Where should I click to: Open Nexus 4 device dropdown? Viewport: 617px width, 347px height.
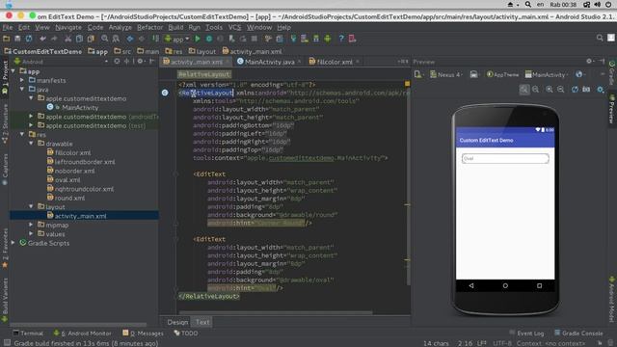446,74
